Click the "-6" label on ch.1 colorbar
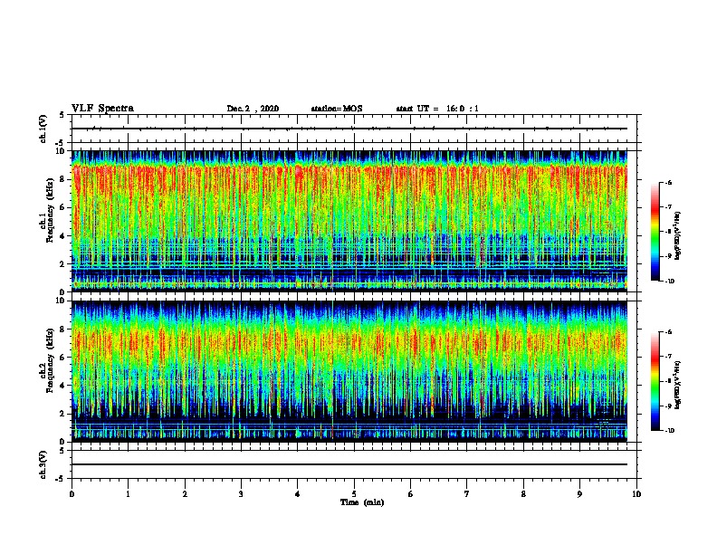717x554 pixels. pyautogui.click(x=668, y=183)
